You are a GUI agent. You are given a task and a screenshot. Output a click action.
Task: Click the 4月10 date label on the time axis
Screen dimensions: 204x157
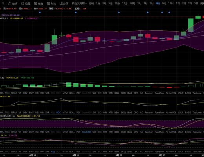[x=33, y=155]
